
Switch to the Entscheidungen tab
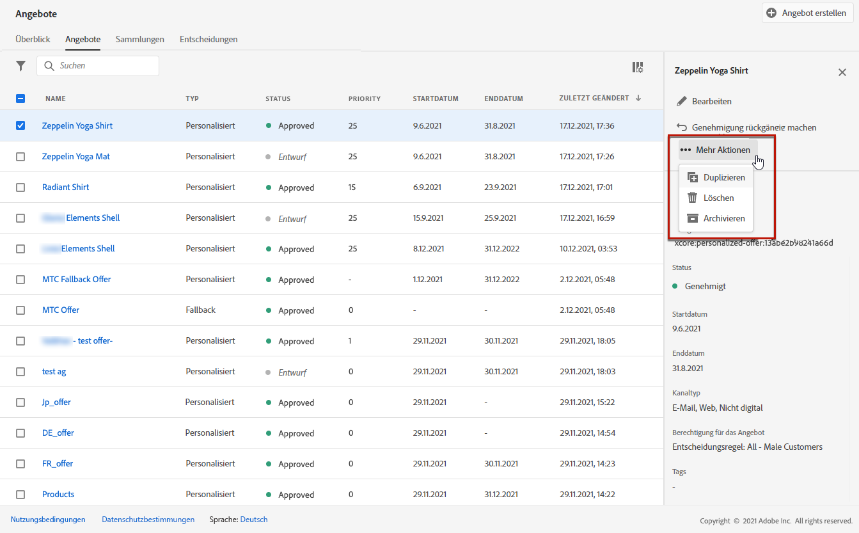209,39
